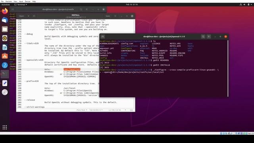
Task: Open Ubuntu Software store icon
Action: pos(5,56)
